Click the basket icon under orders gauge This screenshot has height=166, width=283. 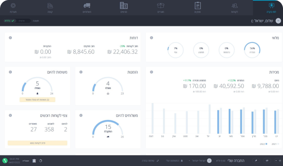(x=108, y=93)
